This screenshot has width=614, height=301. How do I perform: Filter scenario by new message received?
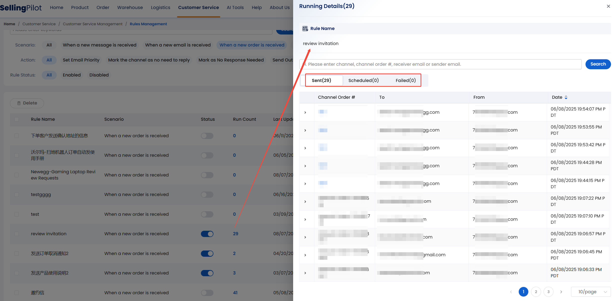tap(99, 45)
